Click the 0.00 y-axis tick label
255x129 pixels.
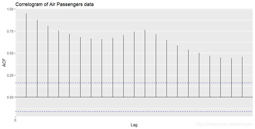tap(10, 97)
